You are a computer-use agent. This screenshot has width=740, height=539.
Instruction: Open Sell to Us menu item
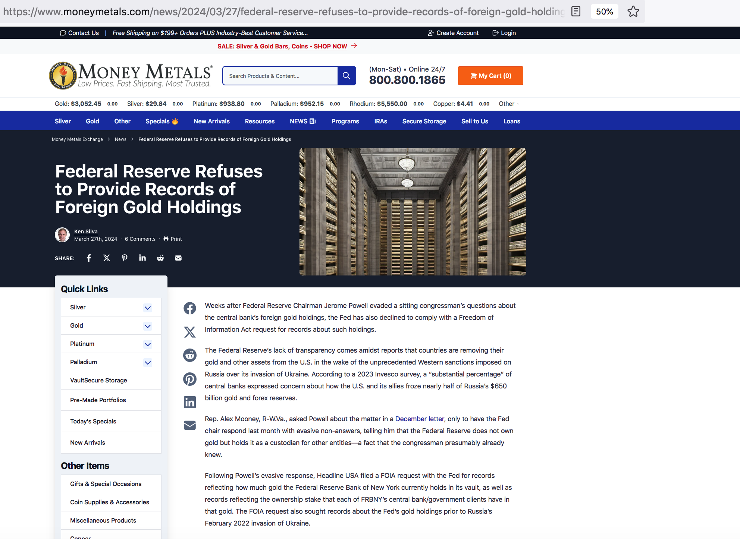(475, 121)
